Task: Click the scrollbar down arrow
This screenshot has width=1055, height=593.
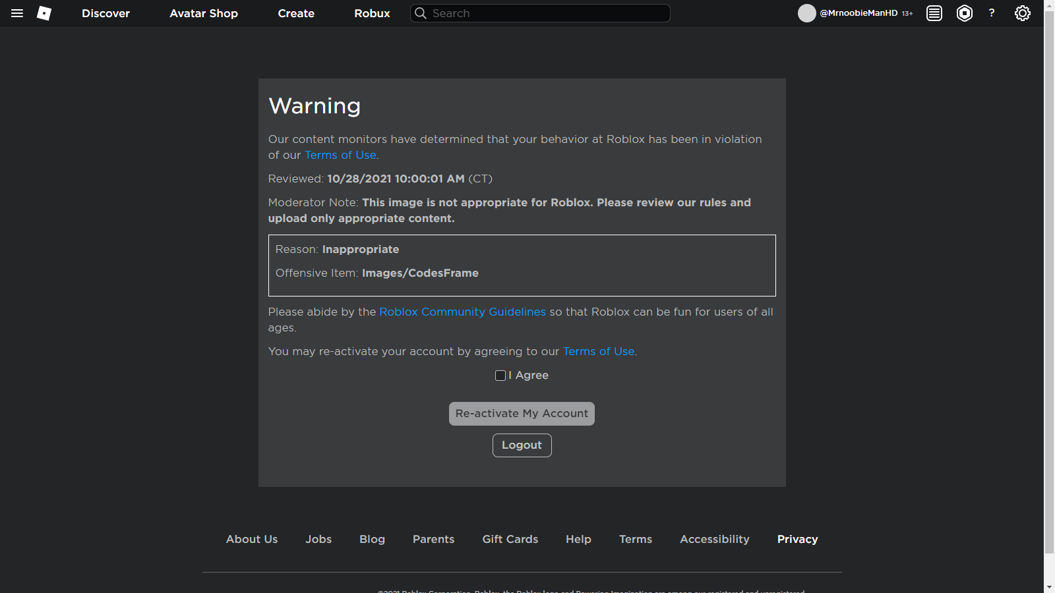Action: pyautogui.click(x=1049, y=587)
